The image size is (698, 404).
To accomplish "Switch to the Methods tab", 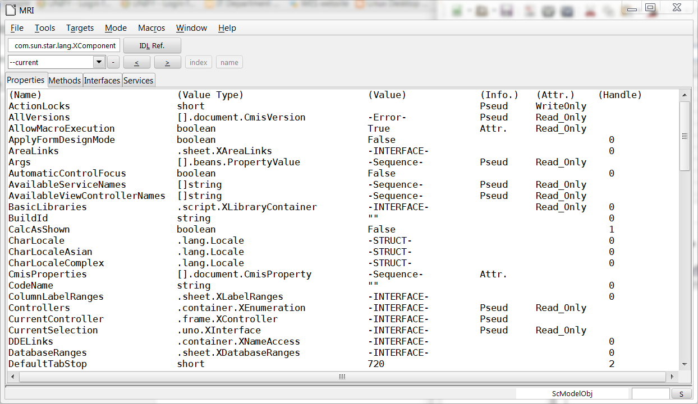I will click(x=65, y=81).
